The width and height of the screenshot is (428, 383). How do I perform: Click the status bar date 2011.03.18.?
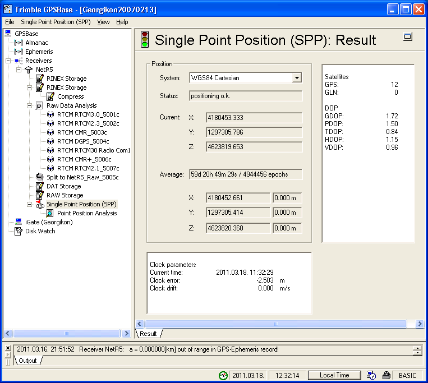tap(248, 376)
